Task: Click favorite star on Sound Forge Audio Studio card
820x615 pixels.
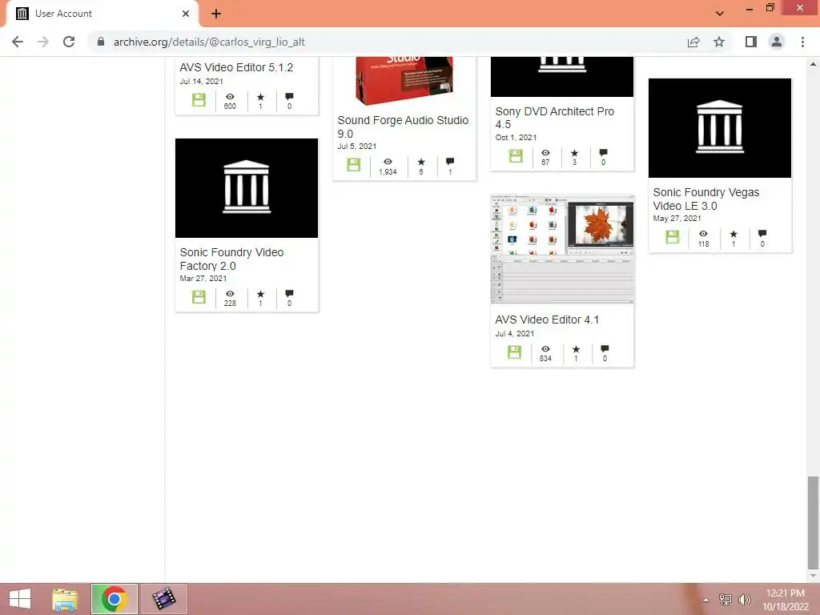Action: coord(421,162)
